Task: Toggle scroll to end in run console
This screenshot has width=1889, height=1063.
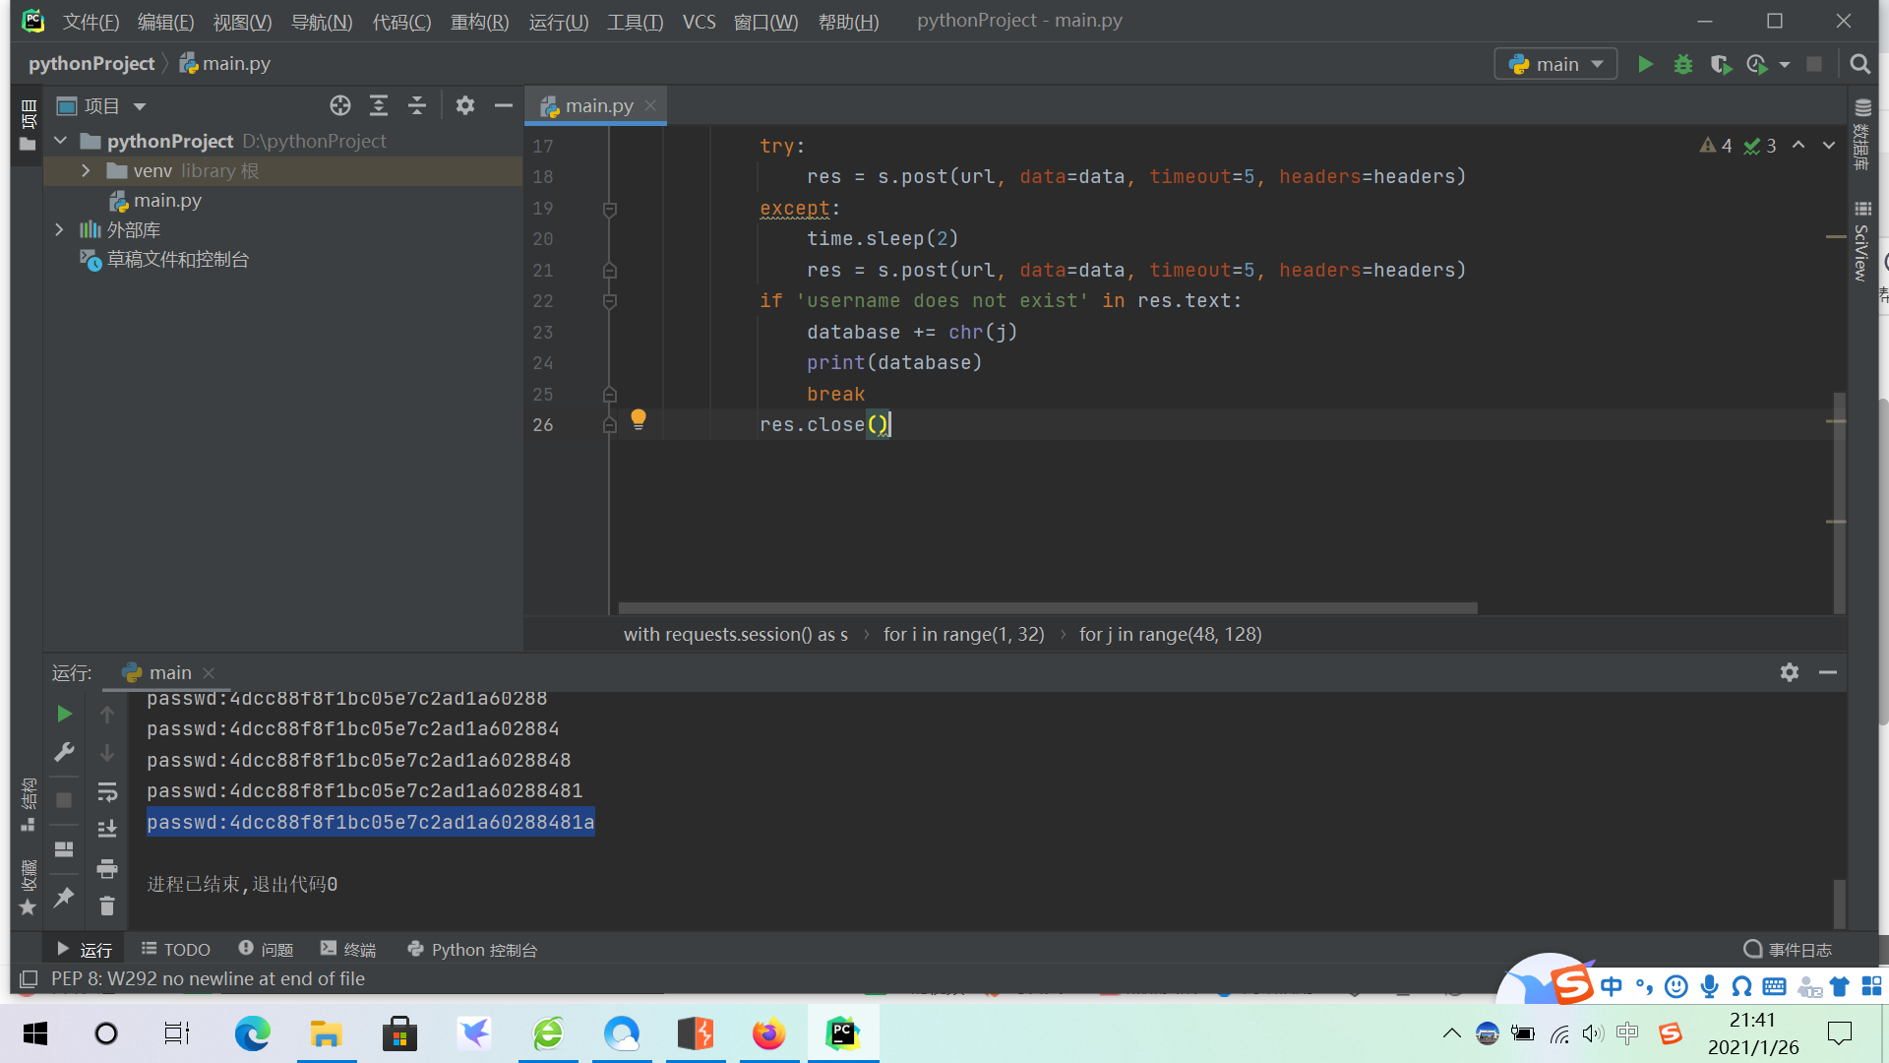Action: pyautogui.click(x=107, y=830)
